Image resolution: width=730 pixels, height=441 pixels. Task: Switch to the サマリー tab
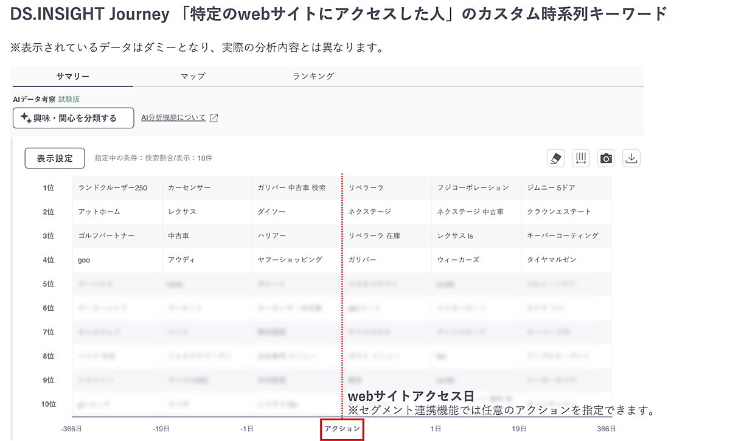point(72,76)
